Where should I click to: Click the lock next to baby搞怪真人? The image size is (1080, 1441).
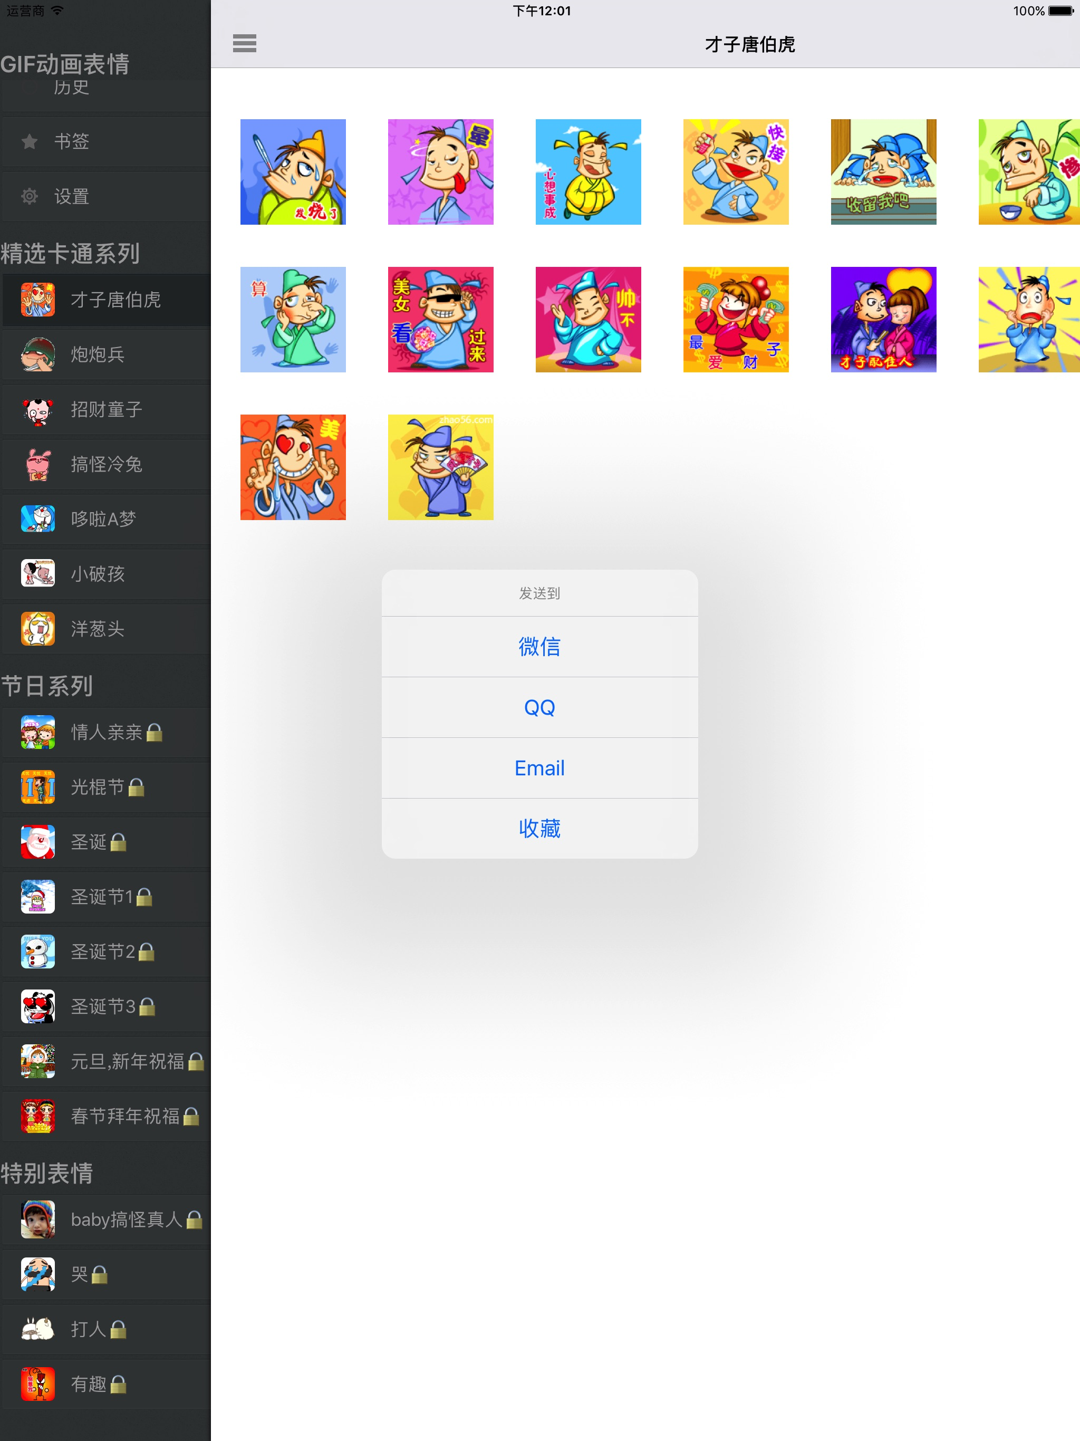coord(194,1220)
